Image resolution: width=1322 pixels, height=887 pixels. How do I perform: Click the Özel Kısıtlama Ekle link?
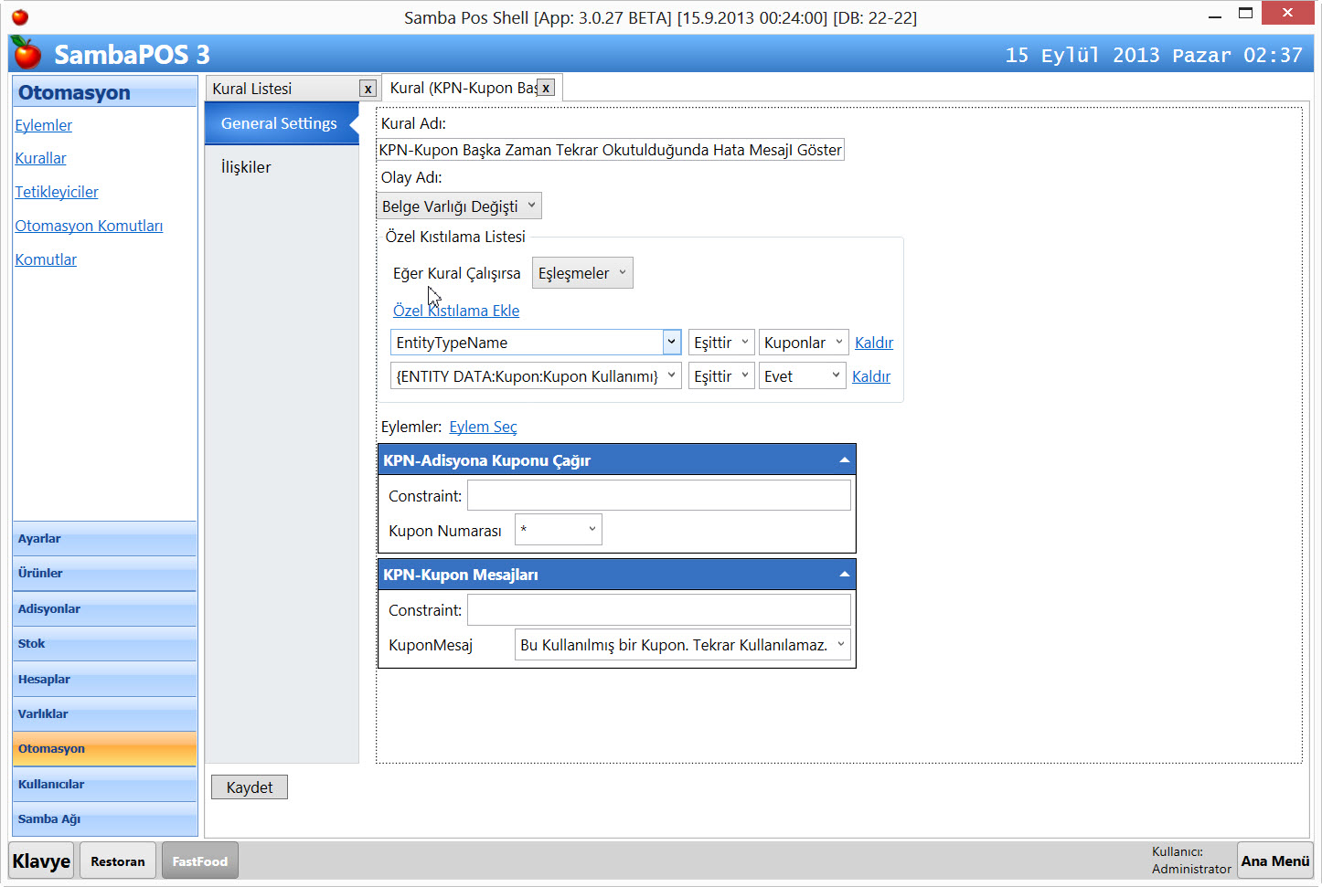pos(456,311)
